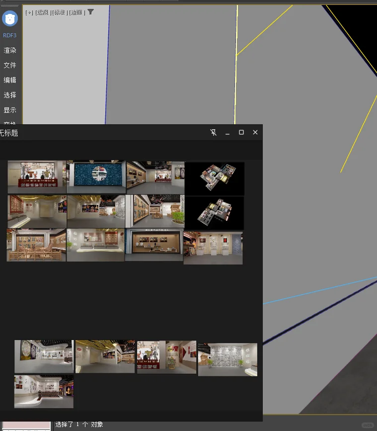377x431 pixels.
Task: Click the RDF3 bear logo icon
Action: click(x=10, y=18)
